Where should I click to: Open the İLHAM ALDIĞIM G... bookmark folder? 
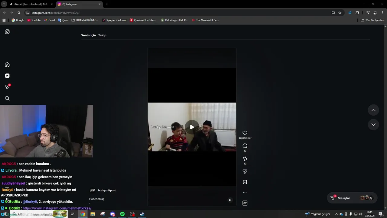coord(85,20)
